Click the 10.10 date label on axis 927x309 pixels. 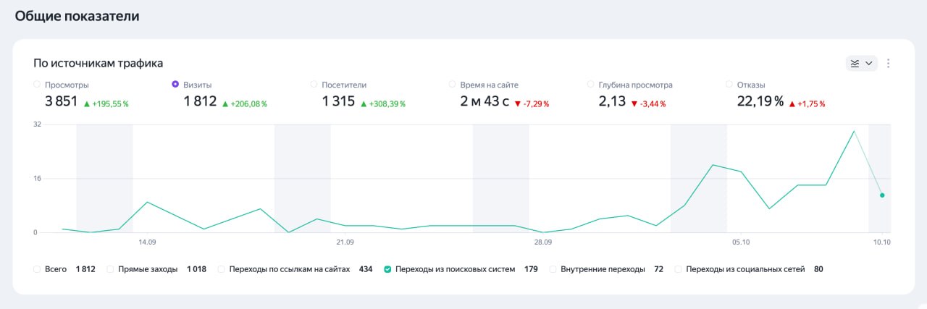(881, 242)
